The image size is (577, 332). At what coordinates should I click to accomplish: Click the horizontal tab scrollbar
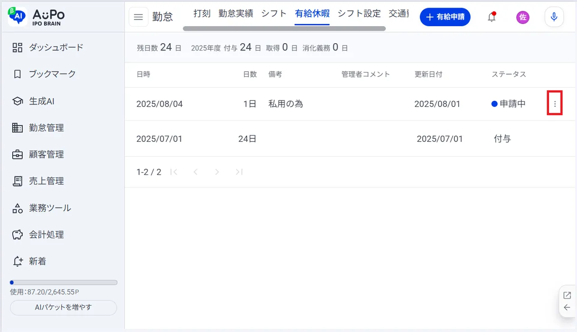click(284, 28)
